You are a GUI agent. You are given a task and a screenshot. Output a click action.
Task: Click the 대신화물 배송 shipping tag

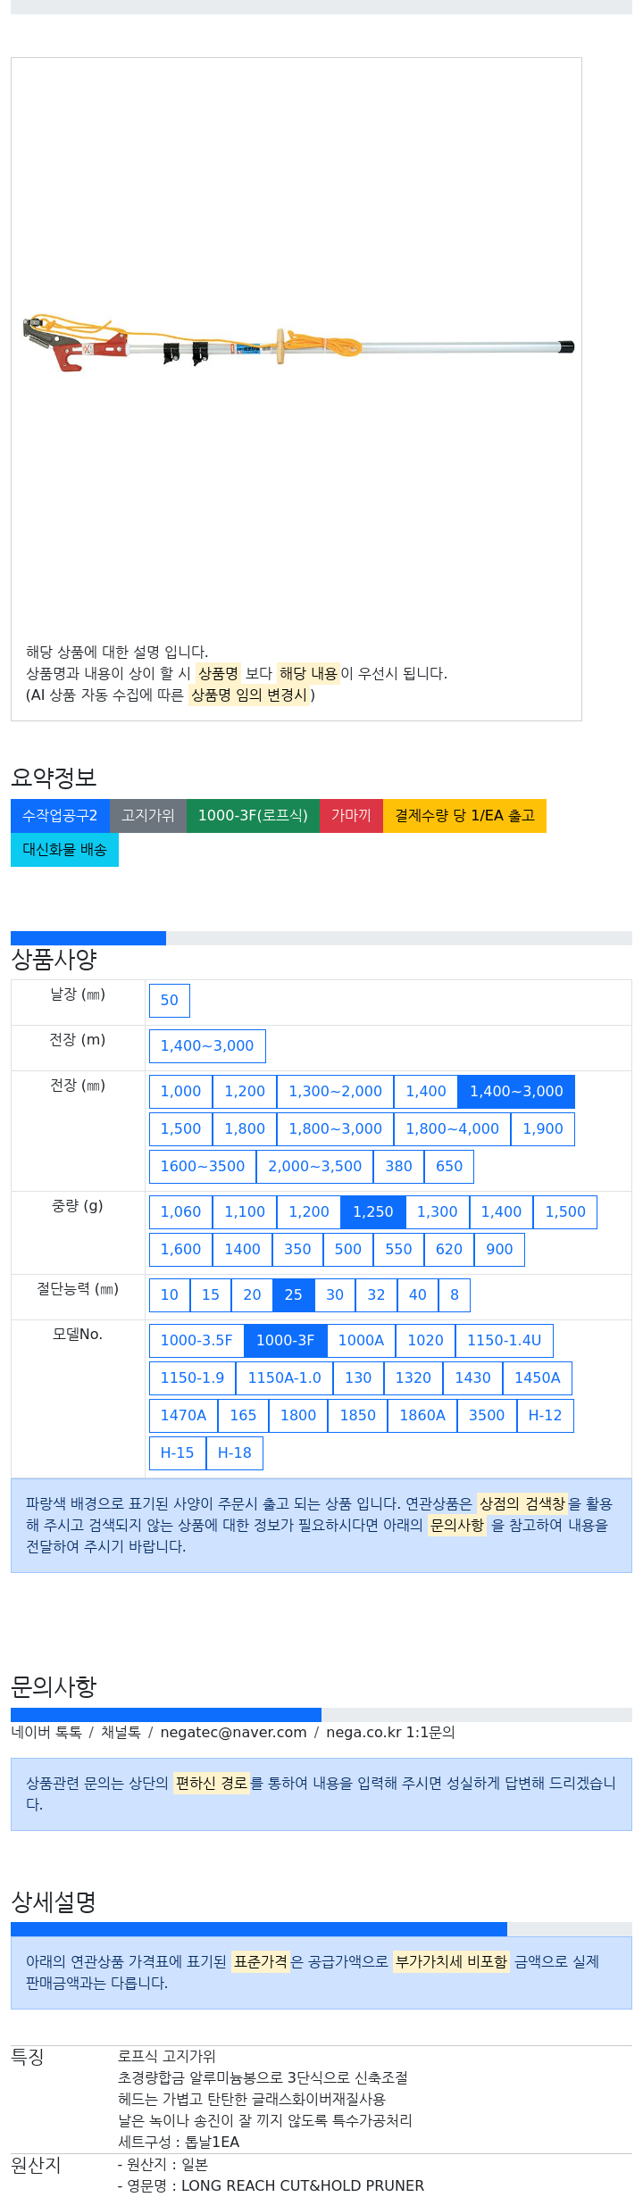click(x=64, y=850)
